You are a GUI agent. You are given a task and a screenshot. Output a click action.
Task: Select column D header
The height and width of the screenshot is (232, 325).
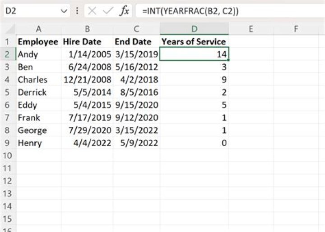coord(194,29)
